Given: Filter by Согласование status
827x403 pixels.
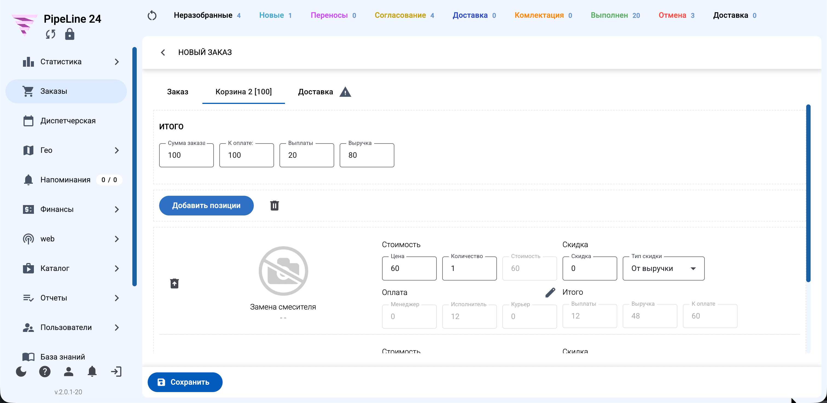Looking at the screenshot, I should (x=404, y=15).
